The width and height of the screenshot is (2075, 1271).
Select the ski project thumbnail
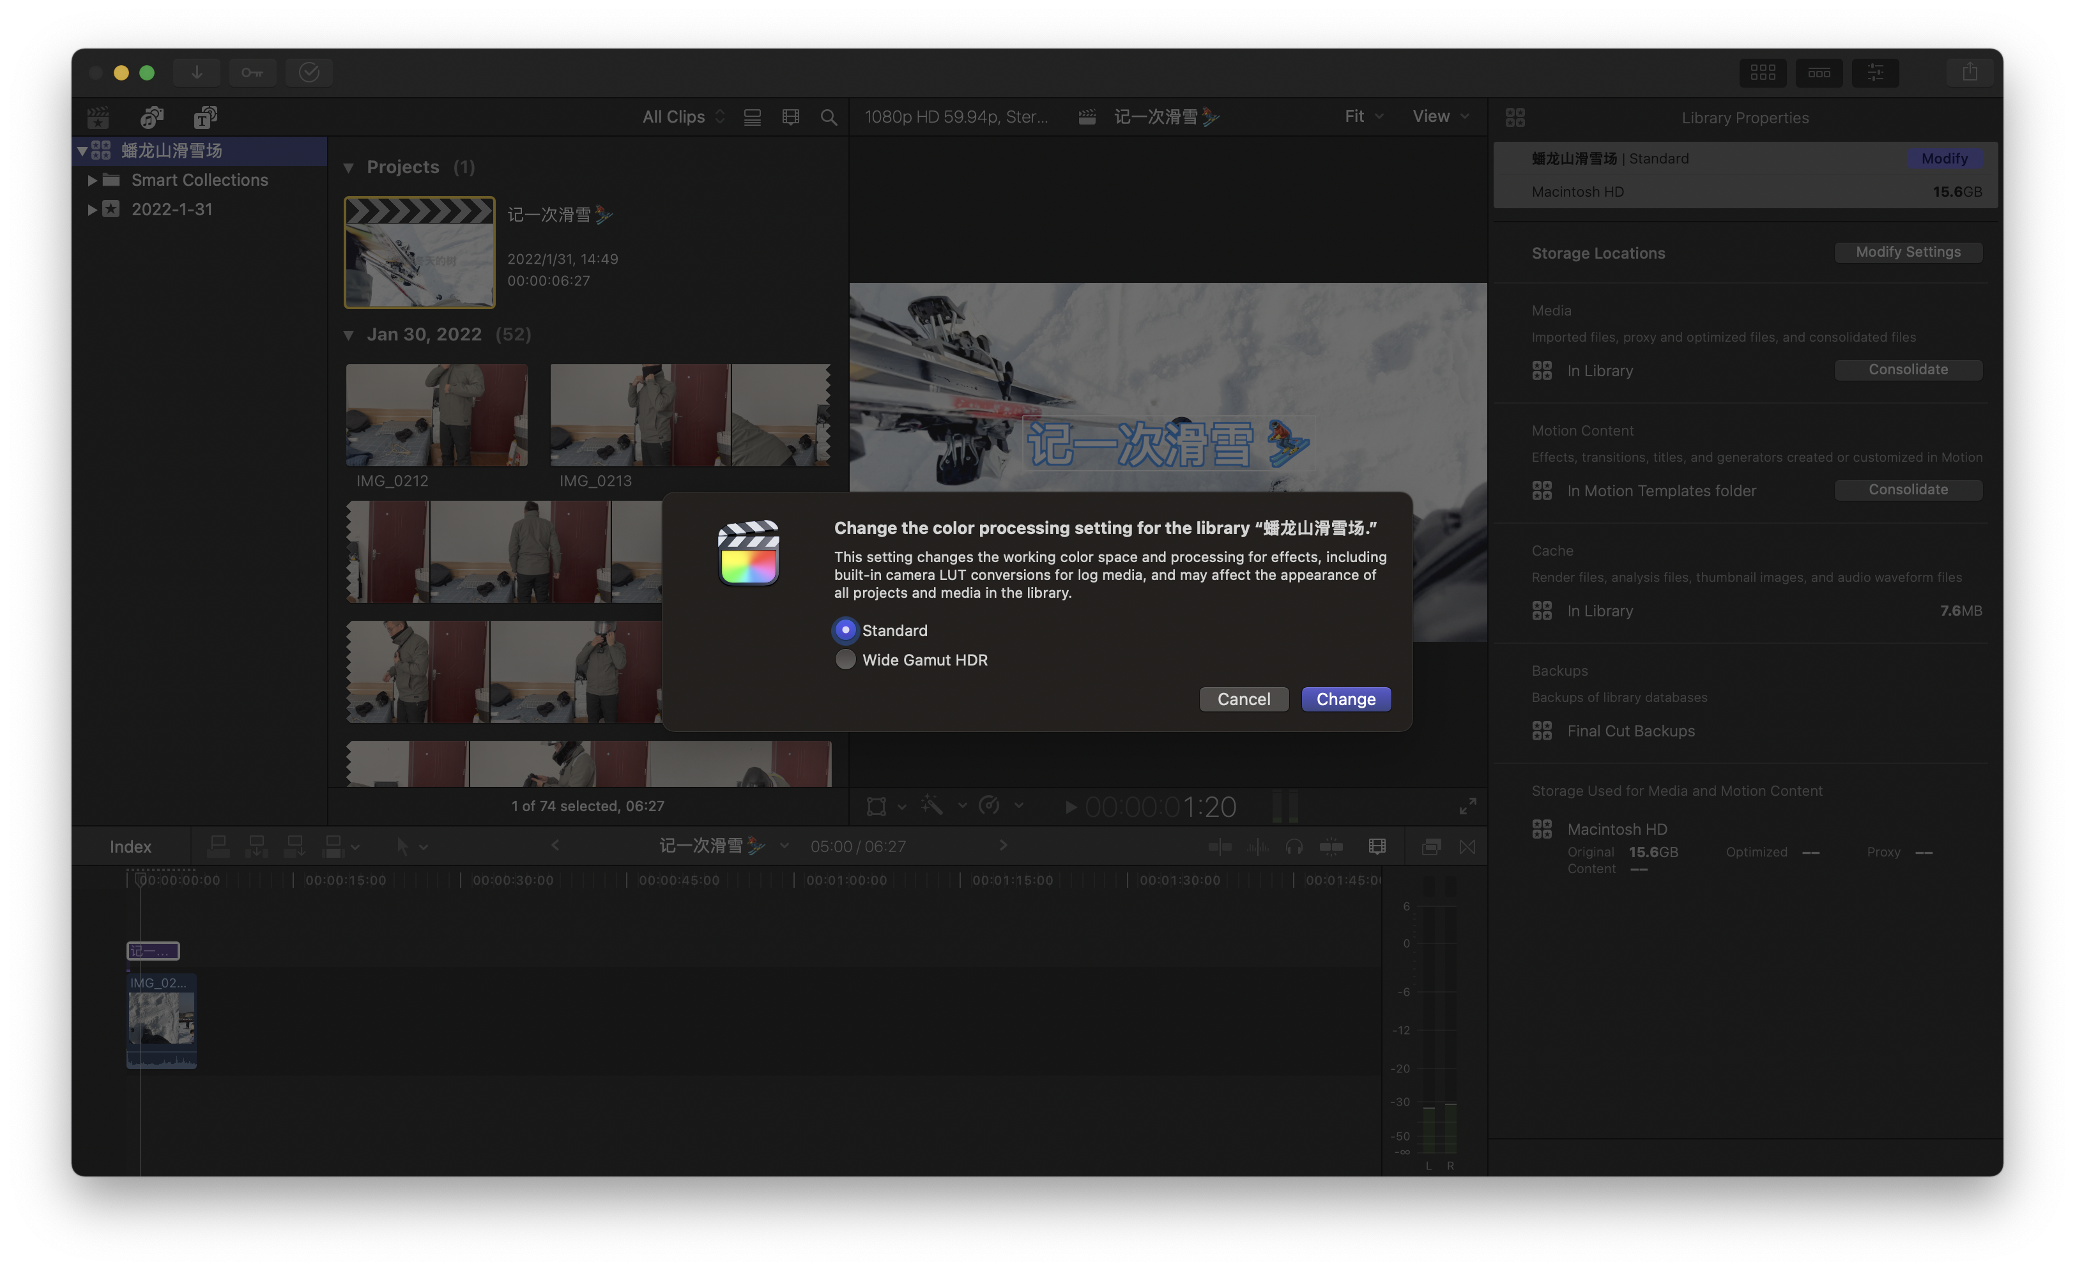point(419,252)
